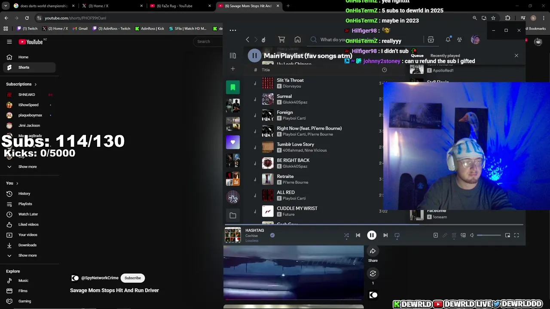Image resolution: width=550 pixels, height=309 pixels.
Task: Go to YouTube Home in sidebar
Action: click(x=28, y=57)
